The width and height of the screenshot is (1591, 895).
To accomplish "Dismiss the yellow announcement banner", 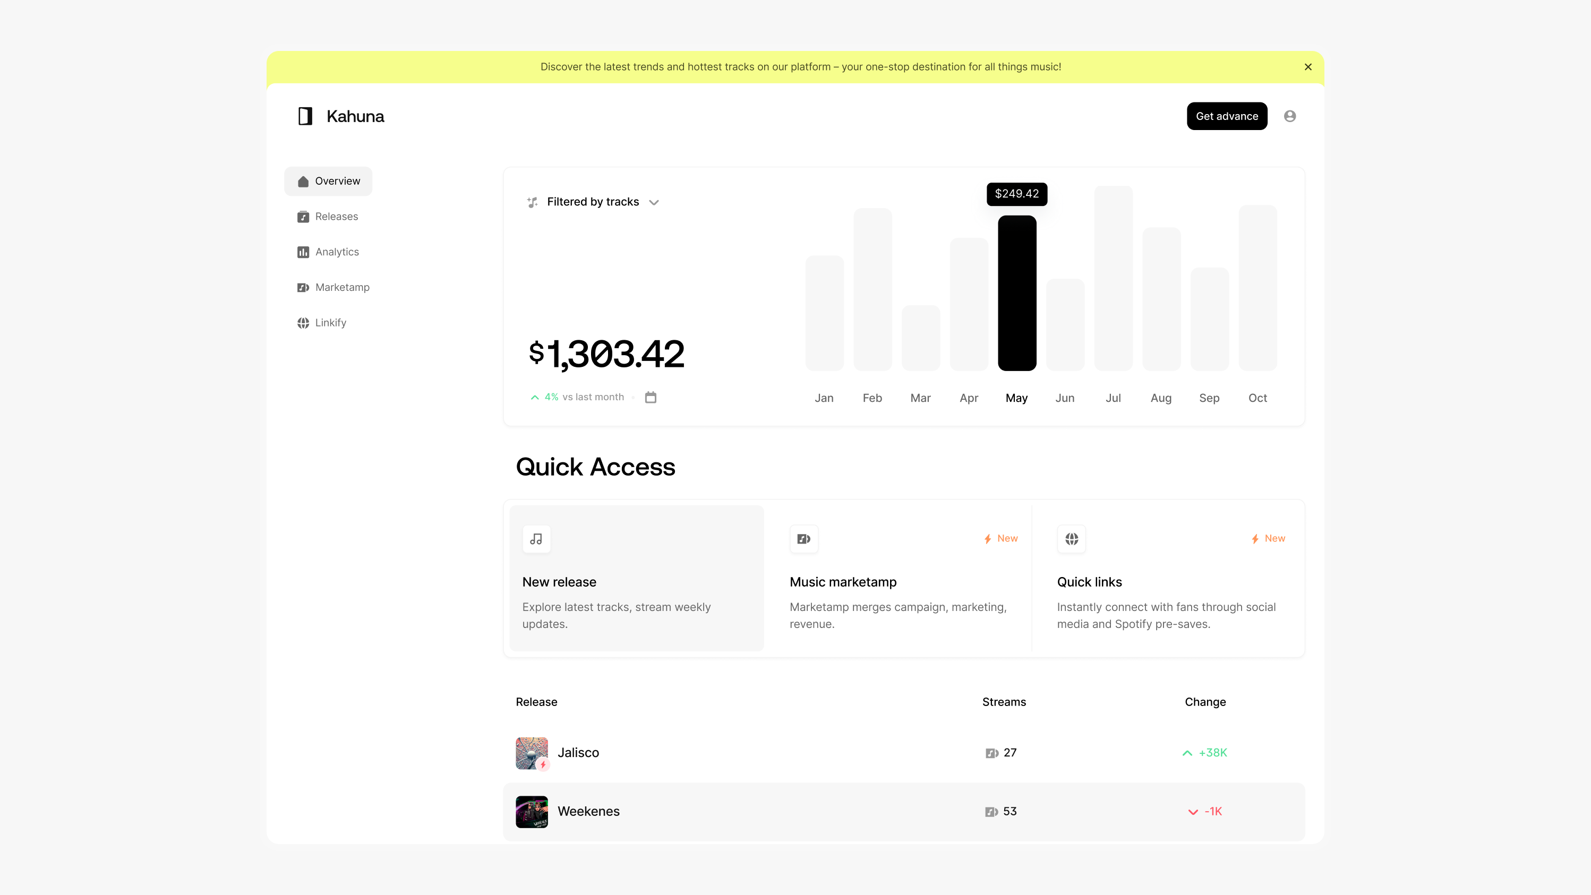I will tap(1307, 67).
